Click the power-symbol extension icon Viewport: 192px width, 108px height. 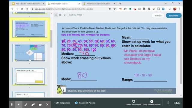[125, 9]
